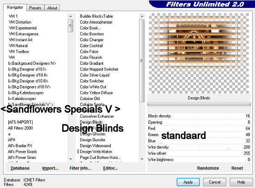Screen dimensions: 255x188
Task: Select Background Designers IV category
Action: 32,63
